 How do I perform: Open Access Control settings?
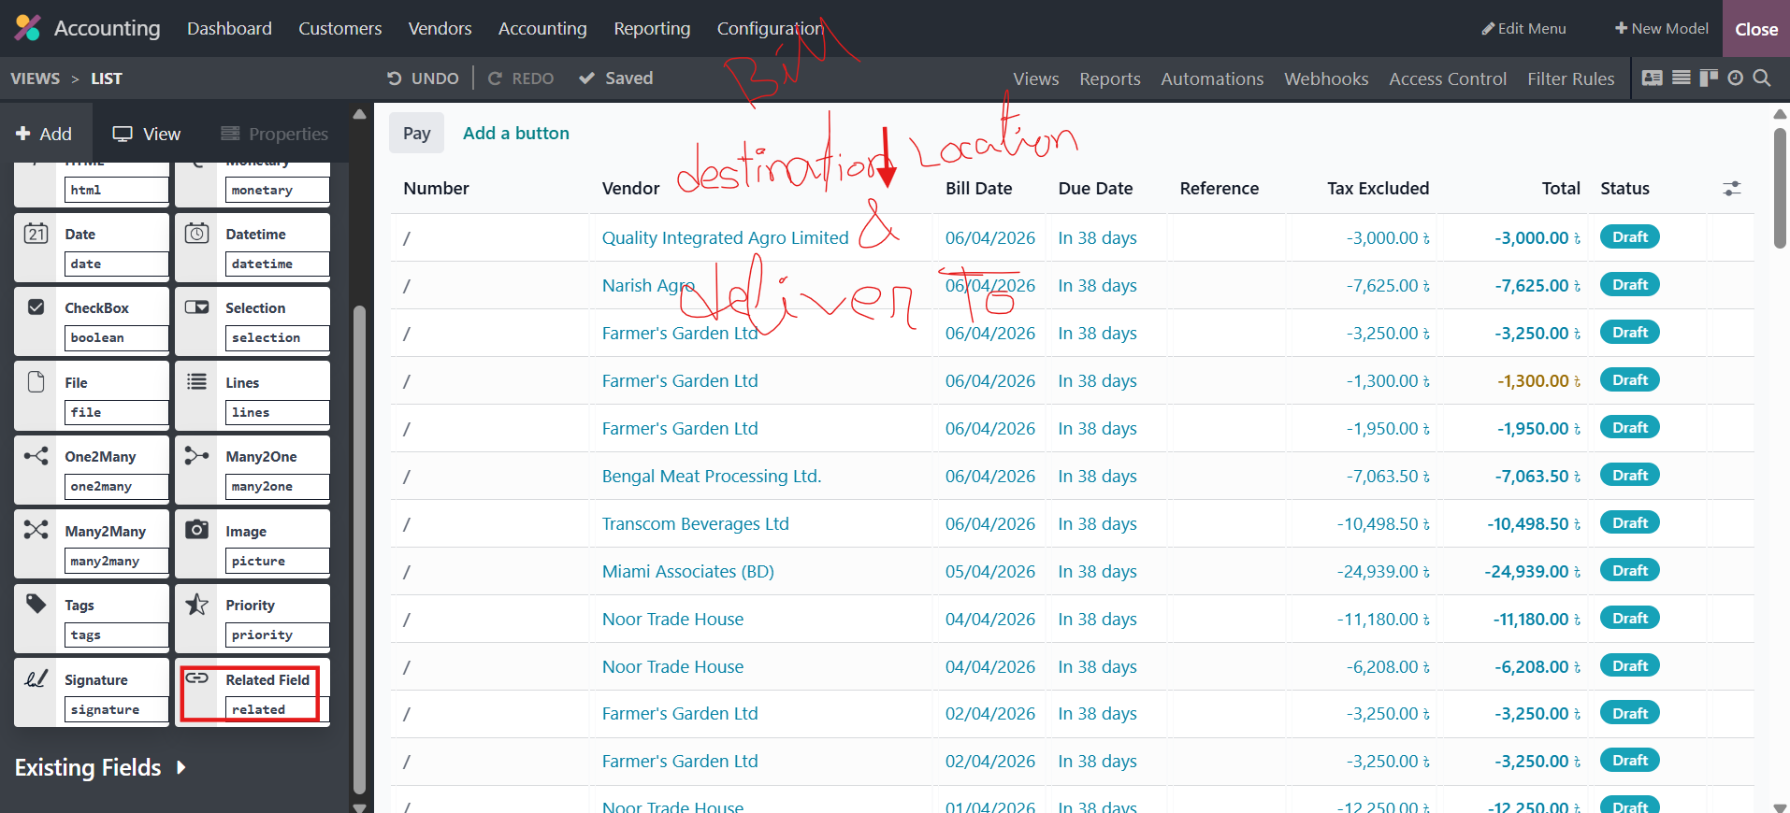click(x=1448, y=79)
